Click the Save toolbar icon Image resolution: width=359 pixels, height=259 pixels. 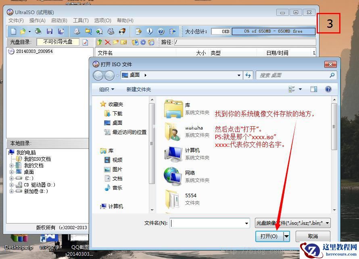click(50, 31)
